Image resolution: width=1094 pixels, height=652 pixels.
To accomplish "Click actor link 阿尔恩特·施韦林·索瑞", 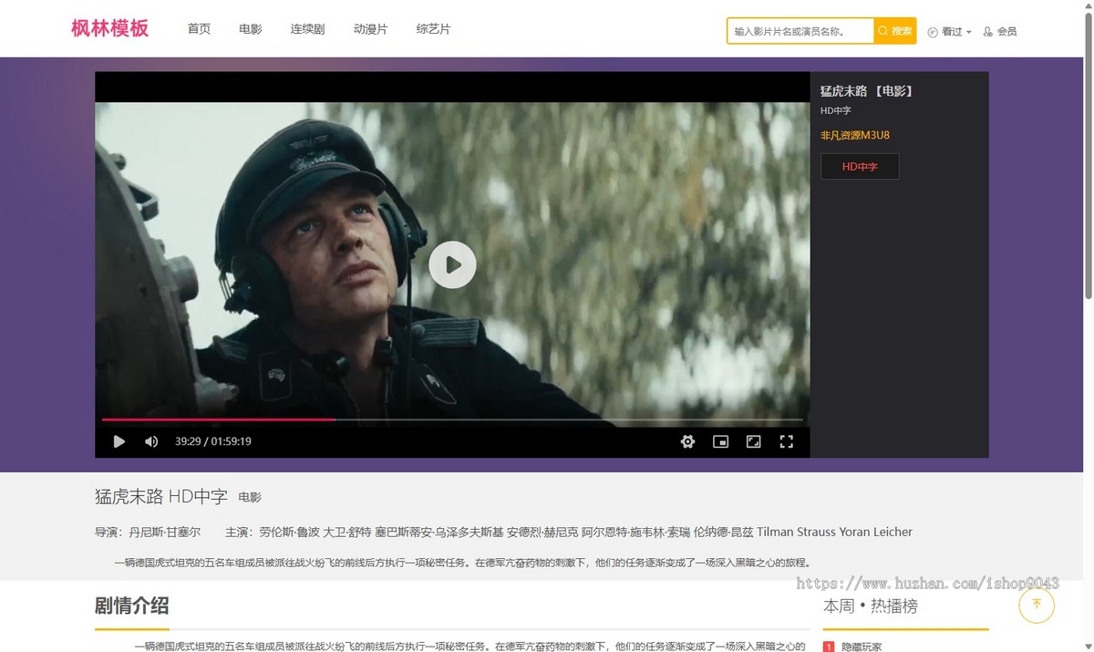I will pyautogui.click(x=635, y=532).
